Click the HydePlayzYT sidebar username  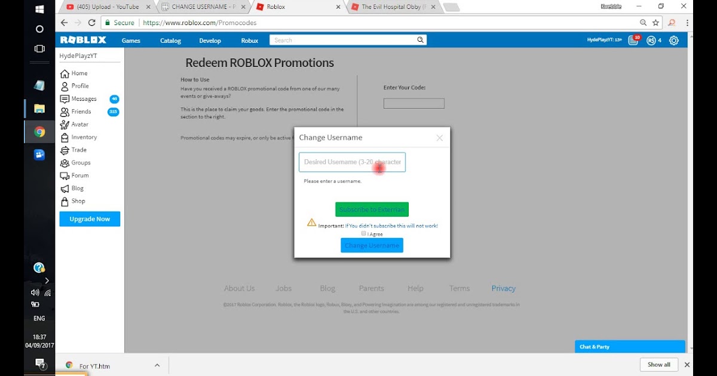coord(78,56)
